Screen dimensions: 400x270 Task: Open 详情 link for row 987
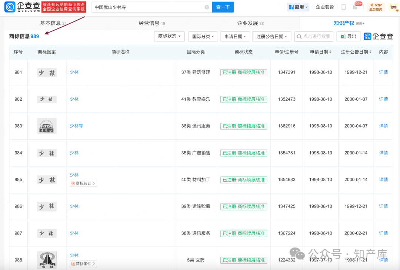383,233
